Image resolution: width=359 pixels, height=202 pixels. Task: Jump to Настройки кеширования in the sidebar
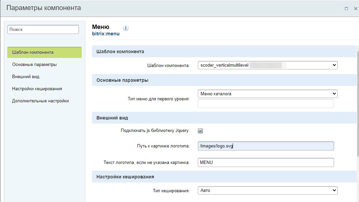[37, 89]
